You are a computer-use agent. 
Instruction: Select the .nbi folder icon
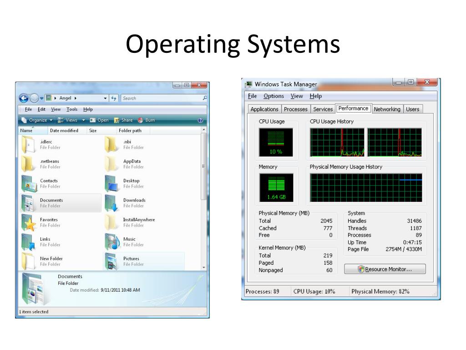click(111, 144)
